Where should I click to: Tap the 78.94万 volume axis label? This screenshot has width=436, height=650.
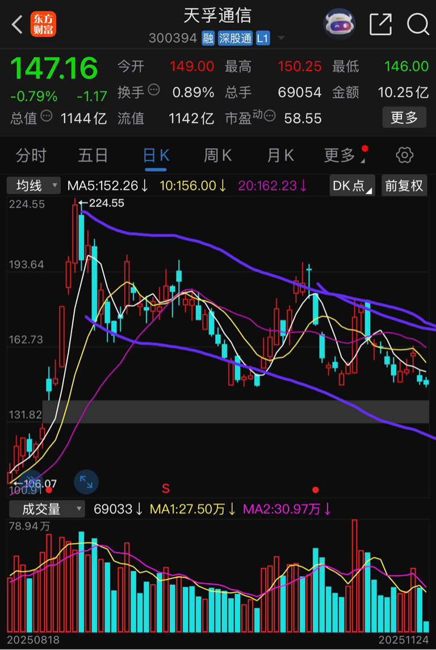pos(29,527)
